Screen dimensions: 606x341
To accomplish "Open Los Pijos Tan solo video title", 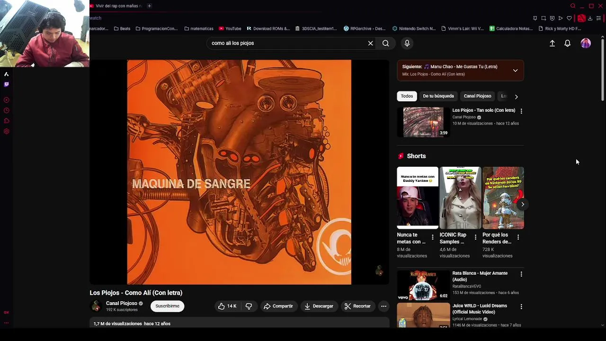I will pyautogui.click(x=483, y=110).
